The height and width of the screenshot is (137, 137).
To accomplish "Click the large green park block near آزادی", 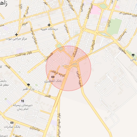I will pyautogui.click(x=115, y=26).
